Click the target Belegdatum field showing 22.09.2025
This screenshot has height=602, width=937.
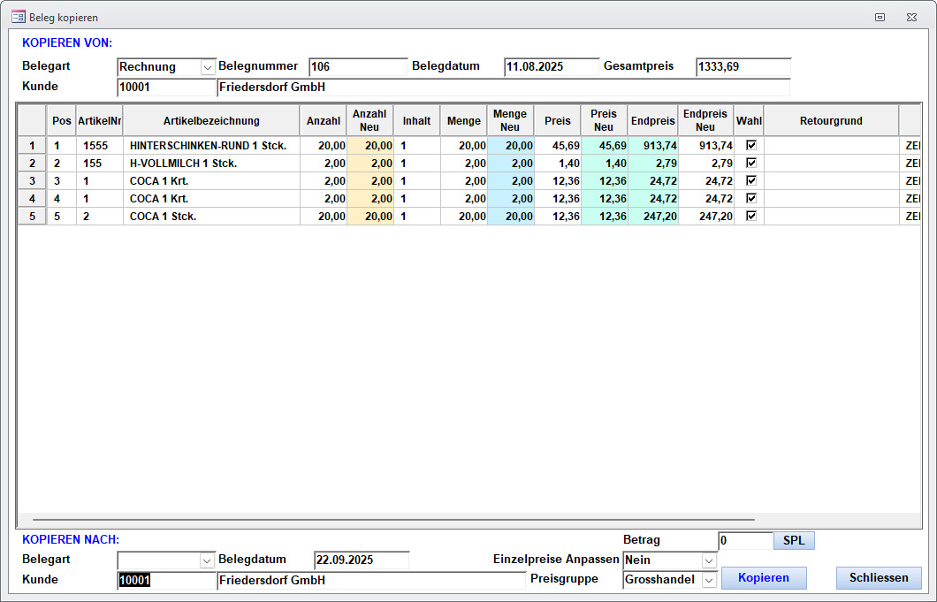pyautogui.click(x=361, y=560)
